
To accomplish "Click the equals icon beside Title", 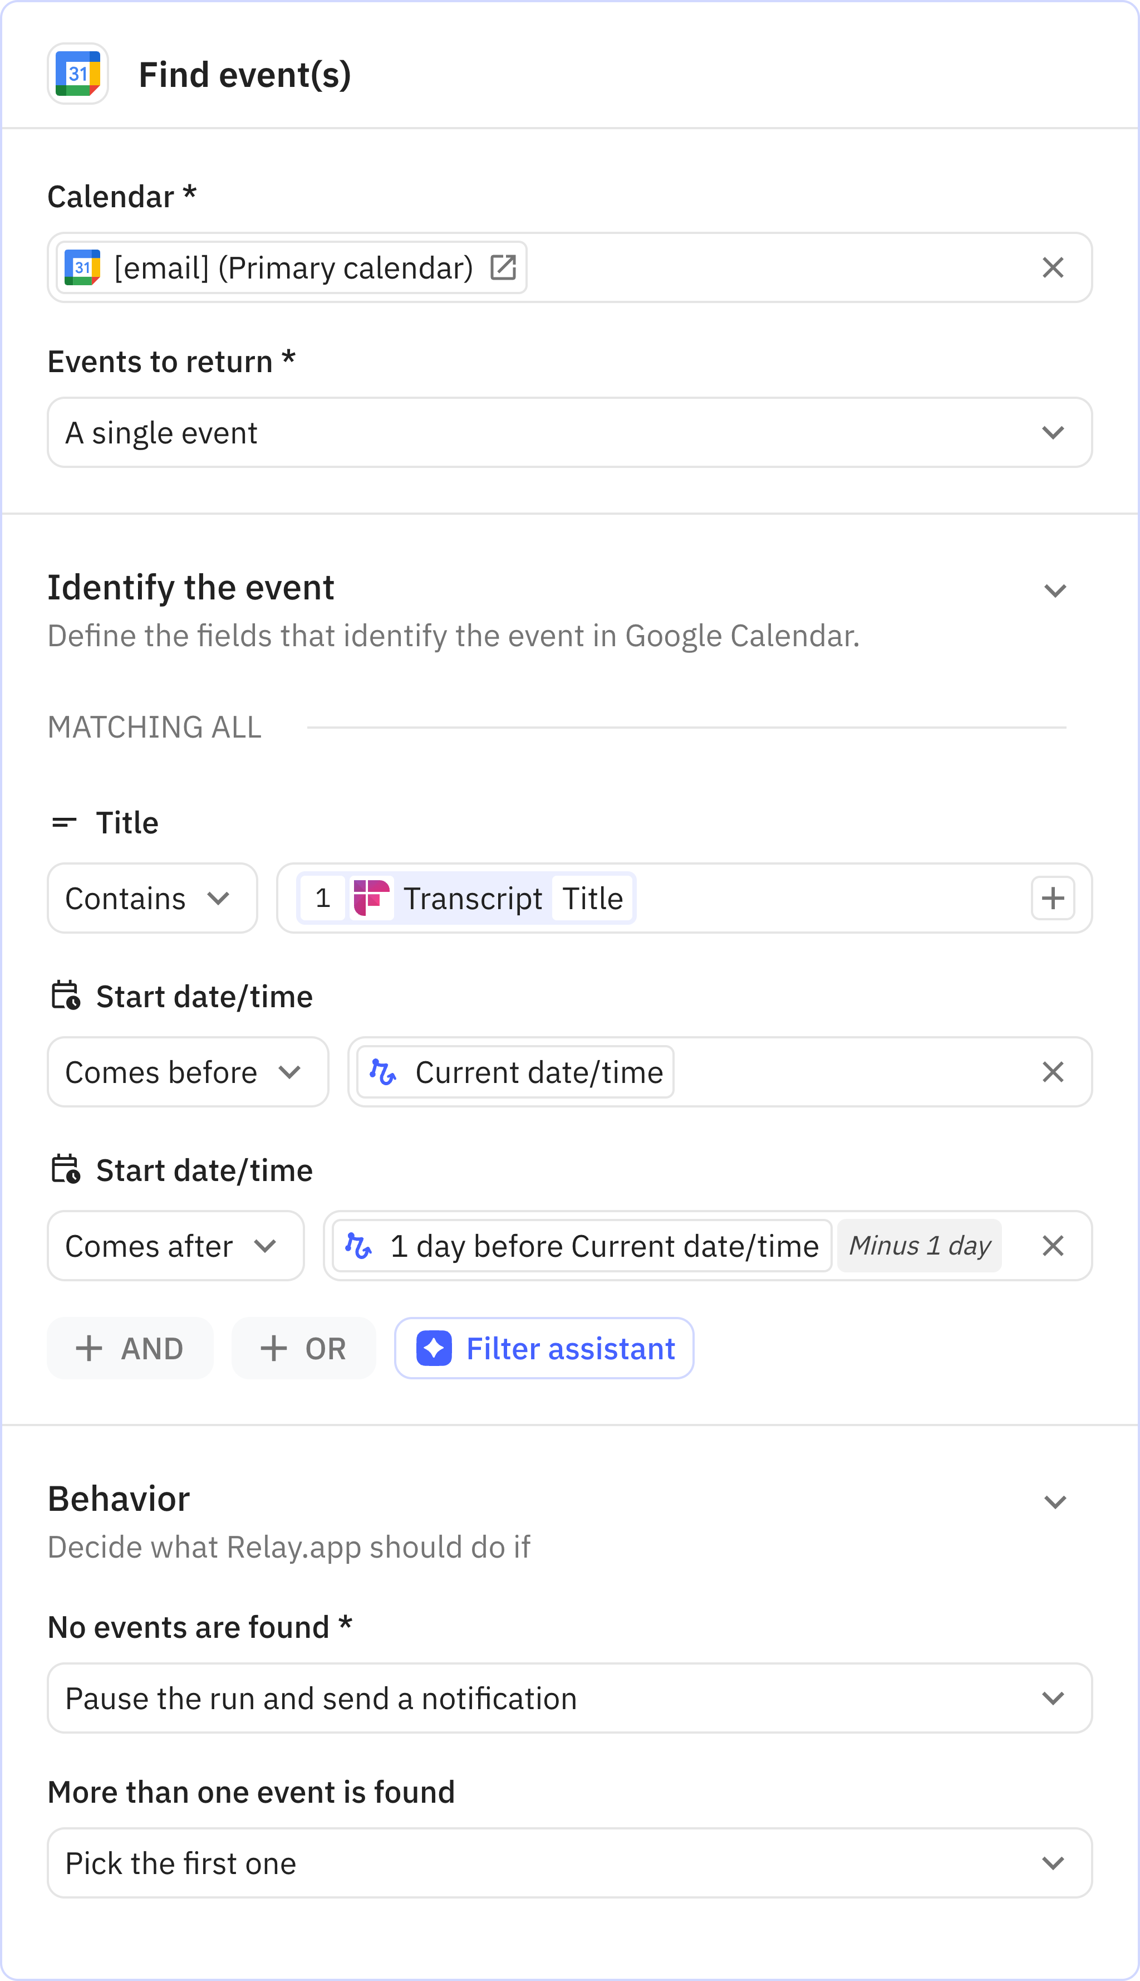I will [x=64, y=821].
